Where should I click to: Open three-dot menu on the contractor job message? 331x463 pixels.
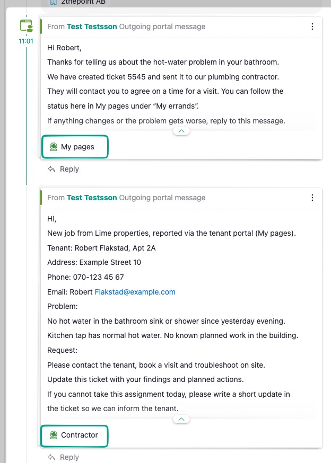tap(312, 198)
